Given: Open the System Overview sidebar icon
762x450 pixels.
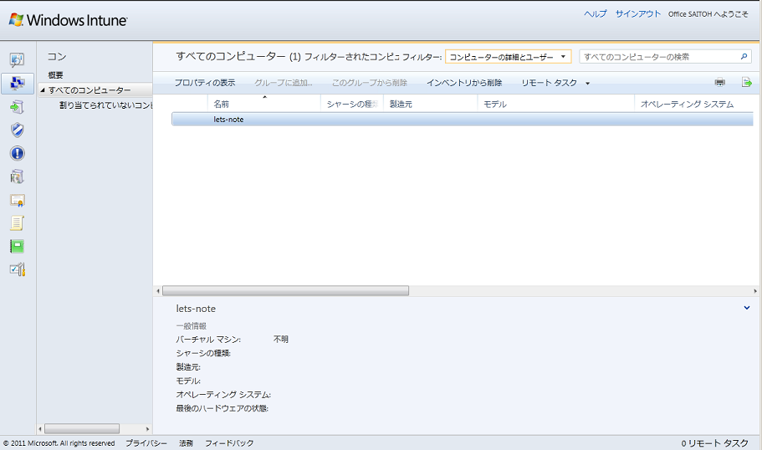Looking at the screenshot, I should (x=17, y=60).
